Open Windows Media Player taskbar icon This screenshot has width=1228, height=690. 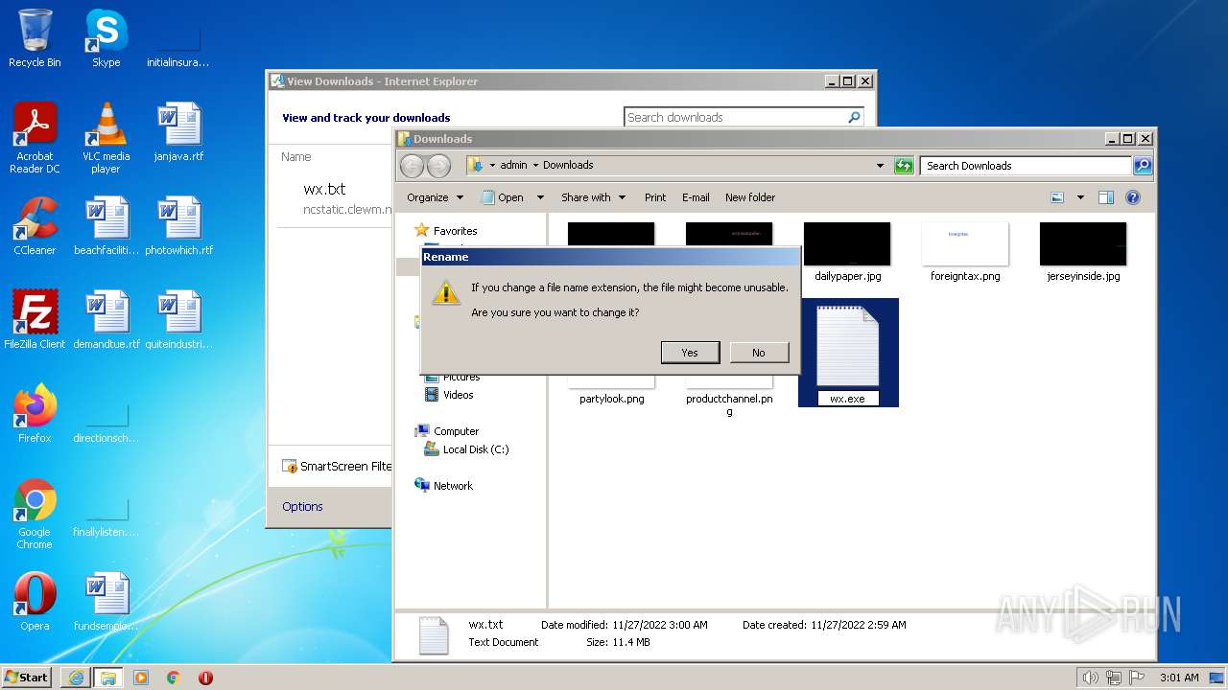(x=141, y=677)
